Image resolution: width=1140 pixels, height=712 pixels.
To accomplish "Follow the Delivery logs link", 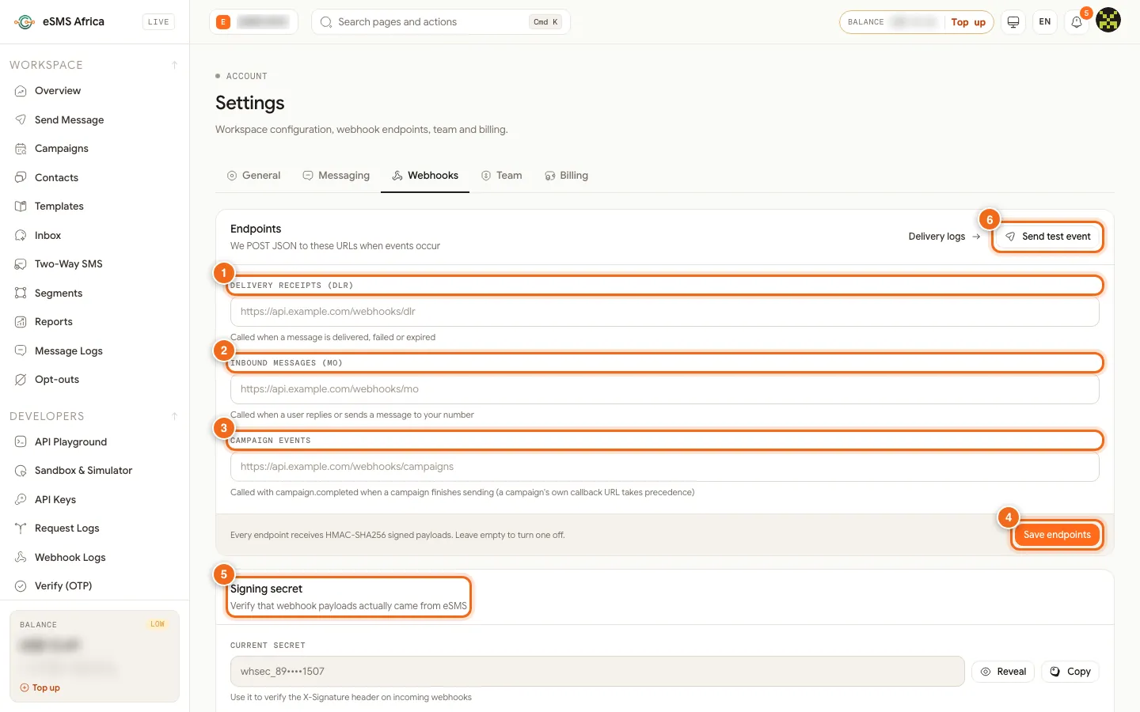I will point(944,237).
